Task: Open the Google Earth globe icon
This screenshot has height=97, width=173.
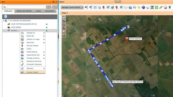Action: pyautogui.click(x=143, y=7)
